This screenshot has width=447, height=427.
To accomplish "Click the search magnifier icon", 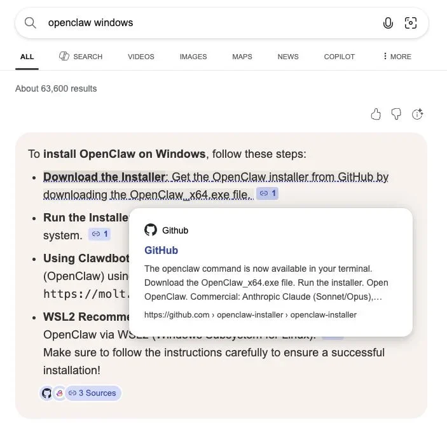I will [x=31, y=23].
